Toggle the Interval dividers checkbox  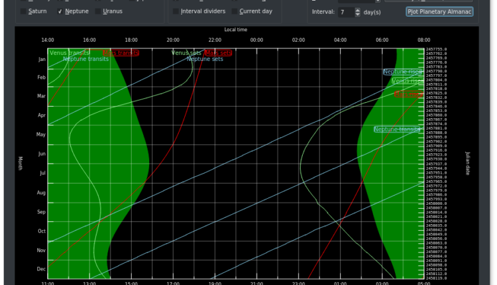(176, 11)
